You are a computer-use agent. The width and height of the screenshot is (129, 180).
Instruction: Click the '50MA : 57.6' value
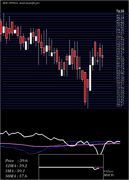[16, 176]
